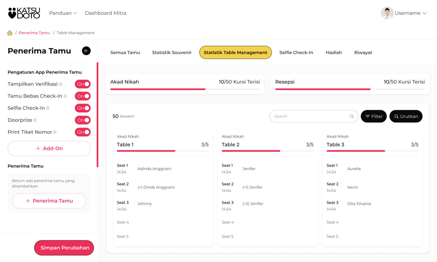This screenshot has height=262, width=437.
Task: Collapse sidebar with the black arrow icon
Action: click(x=86, y=51)
